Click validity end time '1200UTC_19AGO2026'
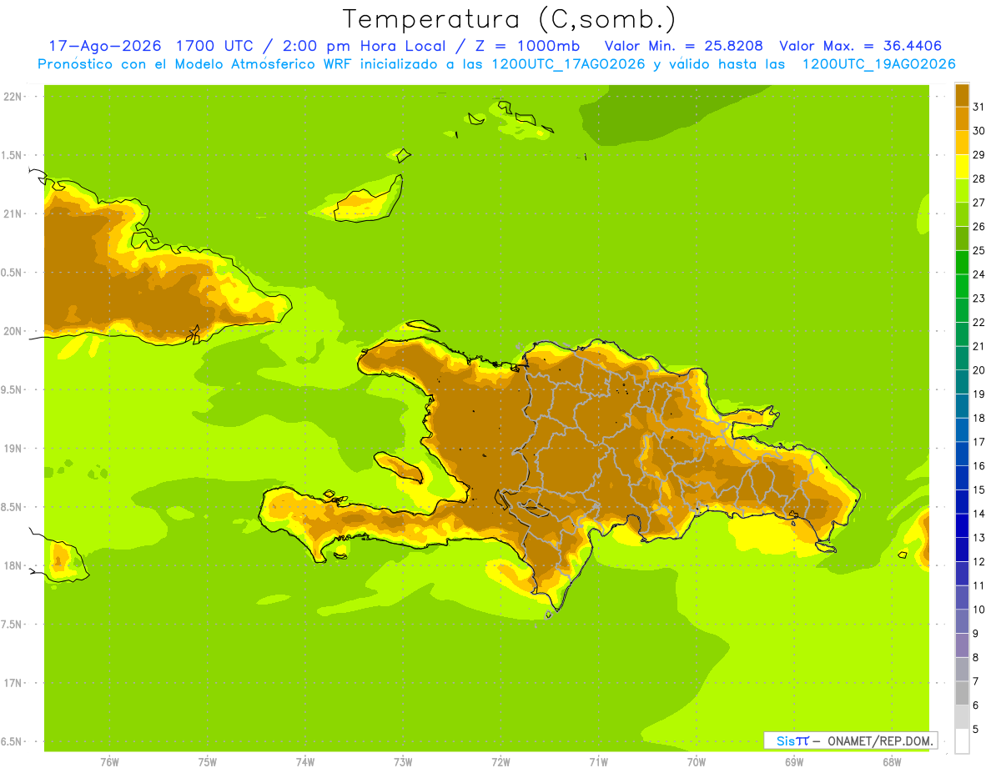This screenshot has width=1001, height=773. point(878,64)
